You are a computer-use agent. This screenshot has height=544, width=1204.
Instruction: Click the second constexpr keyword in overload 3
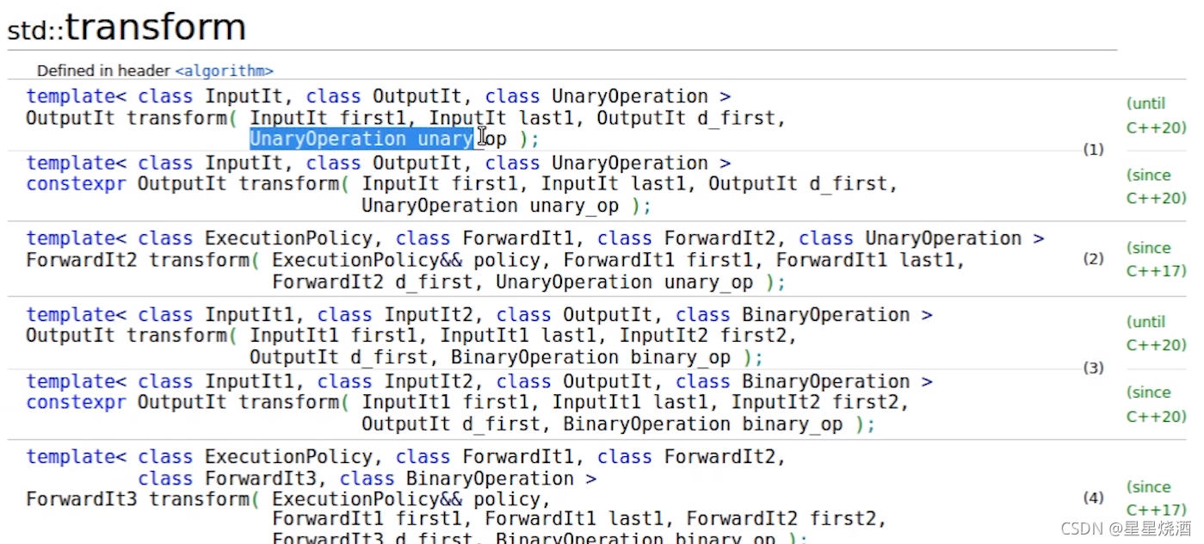click(x=76, y=403)
